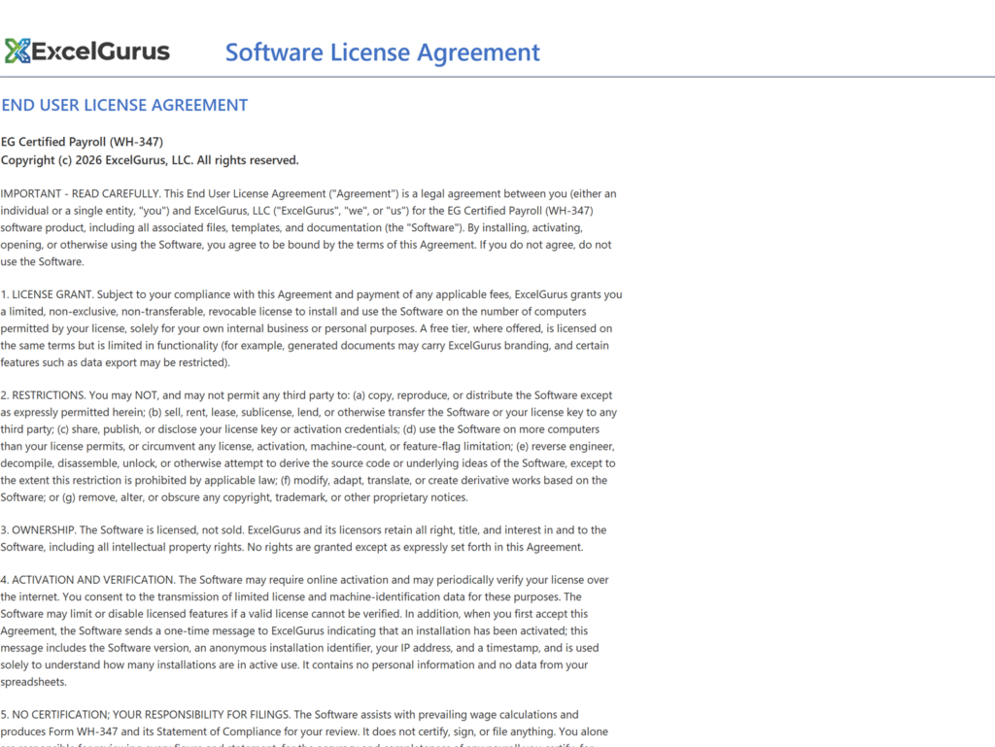Click the "2. RESTRICTIONS" section heading

[x=43, y=395]
